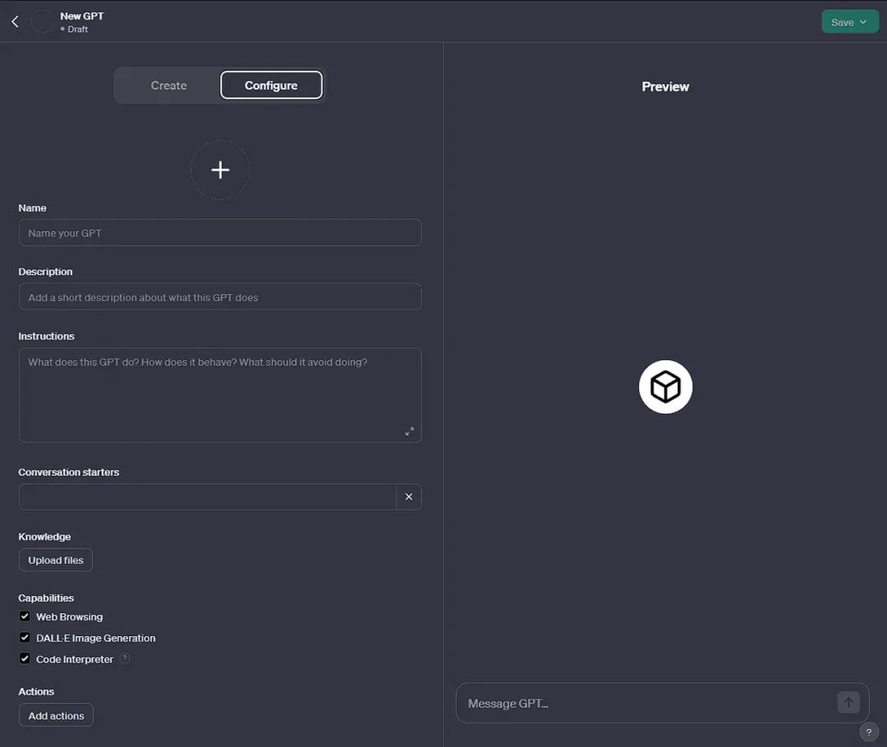Switch to the Create tab
Screen dimensions: 887x747
click(x=168, y=85)
